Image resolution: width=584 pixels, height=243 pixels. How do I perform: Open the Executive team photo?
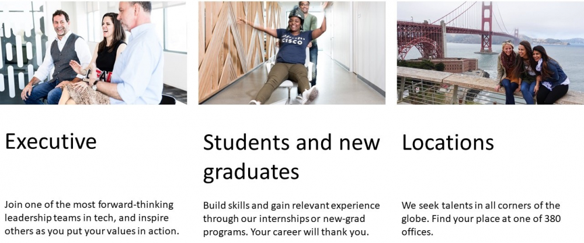(93, 53)
